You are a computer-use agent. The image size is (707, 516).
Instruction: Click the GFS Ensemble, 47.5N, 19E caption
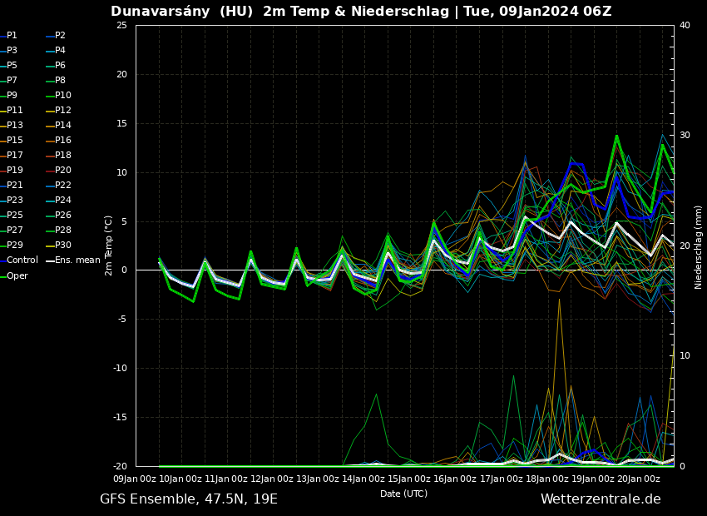point(189,499)
